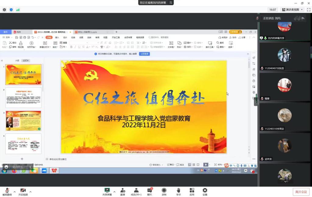Enter full screen mode icon
Viewport: 312px width, 197px height.
pos(309,9)
